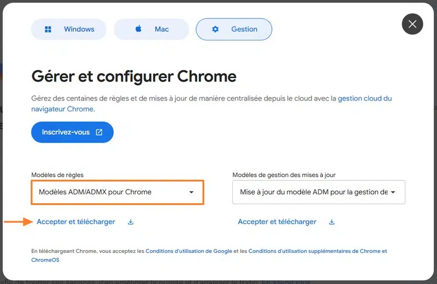Click download icon under Modèles de gestion des mises à jour
This screenshot has width=437, height=284.
(332, 222)
